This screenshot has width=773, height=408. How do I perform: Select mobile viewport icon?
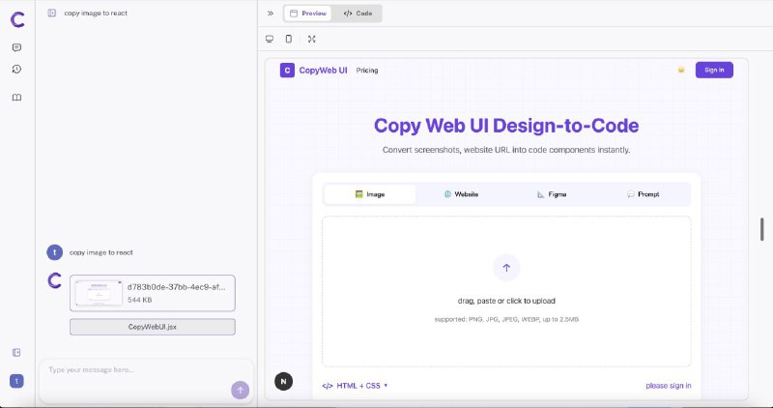pyautogui.click(x=289, y=39)
